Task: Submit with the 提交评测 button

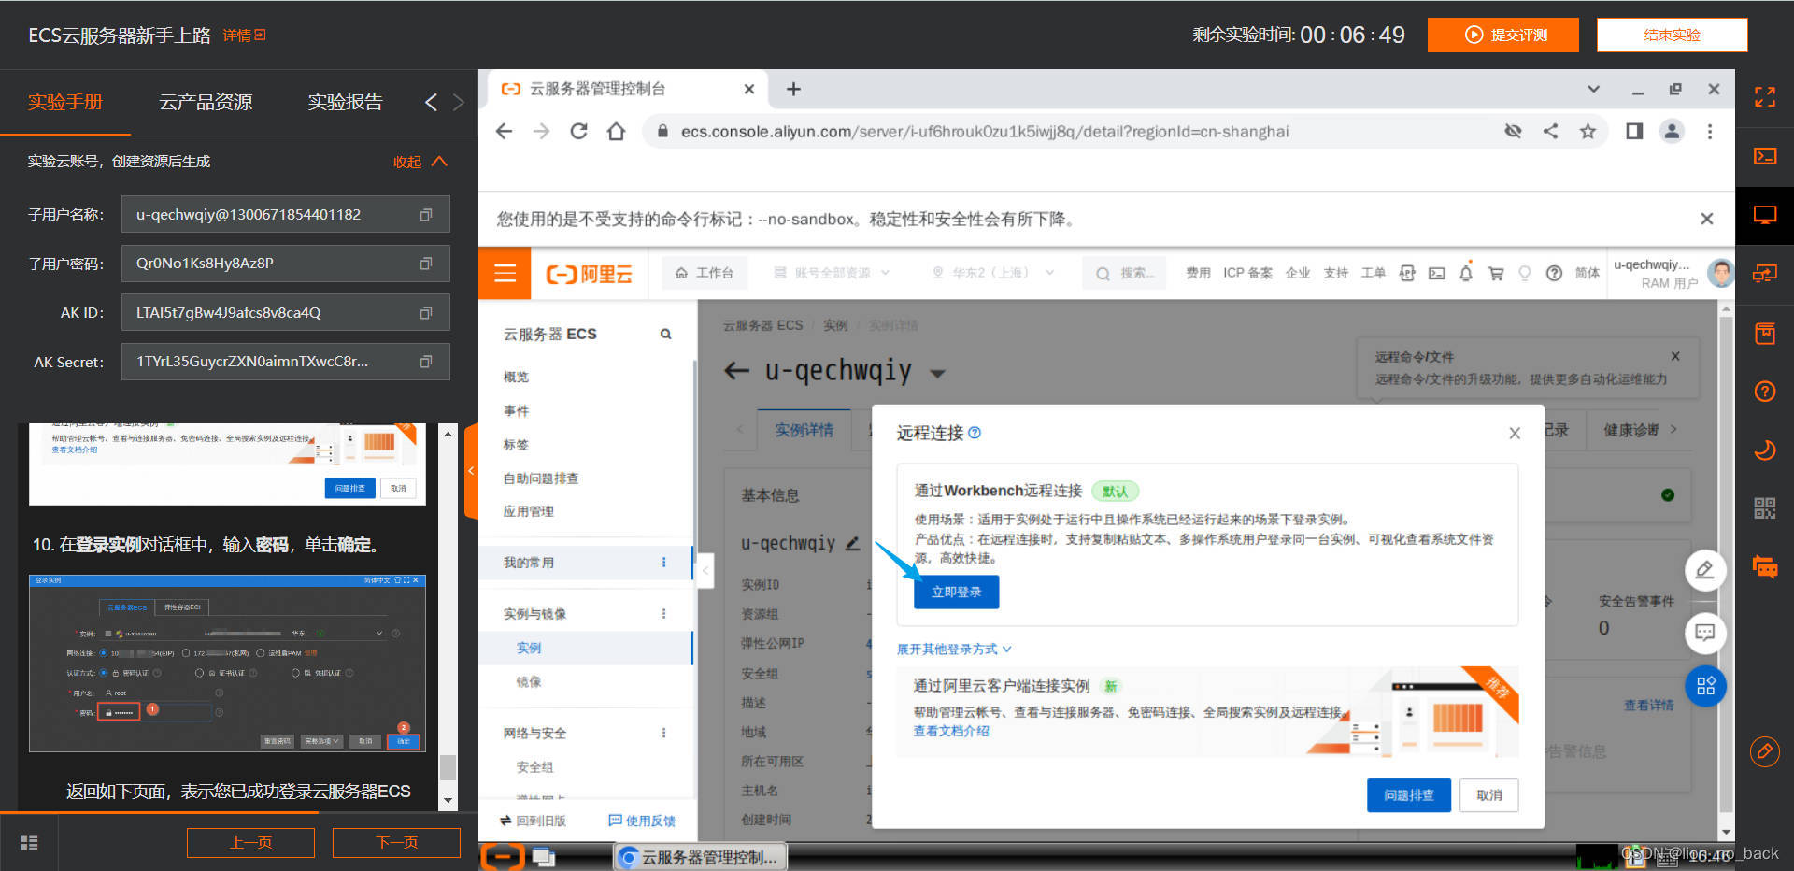Action: tap(1502, 35)
